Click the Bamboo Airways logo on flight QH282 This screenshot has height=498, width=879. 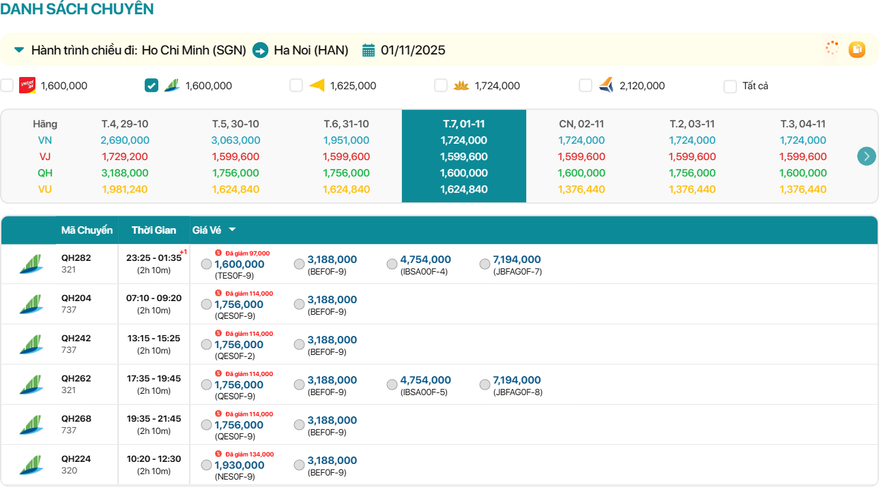pyautogui.click(x=31, y=264)
